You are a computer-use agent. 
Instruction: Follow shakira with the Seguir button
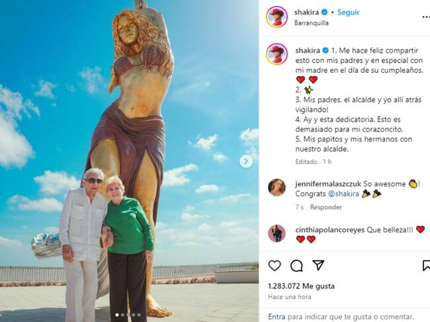coord(348,13)
